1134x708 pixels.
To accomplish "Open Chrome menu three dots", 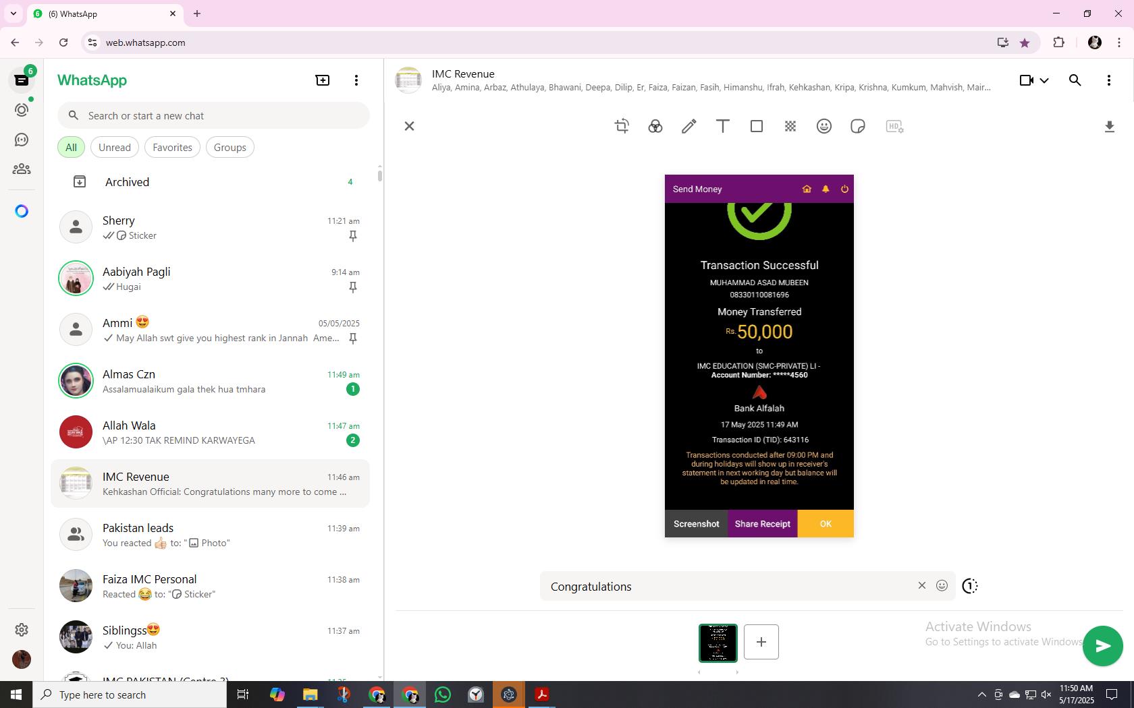I will tap(1119, 42).
